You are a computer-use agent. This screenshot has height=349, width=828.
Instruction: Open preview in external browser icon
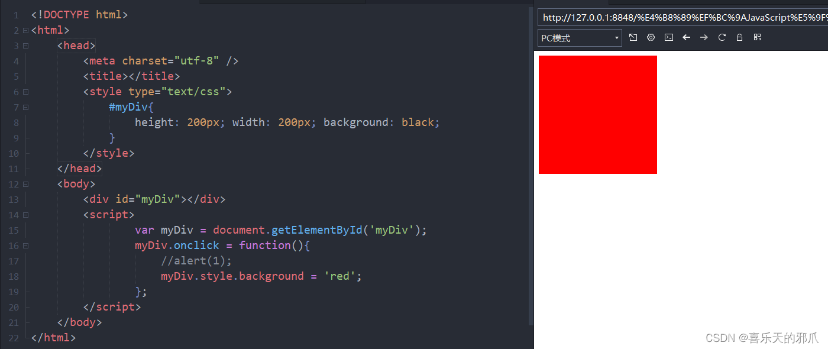click(x=633, y=37)
